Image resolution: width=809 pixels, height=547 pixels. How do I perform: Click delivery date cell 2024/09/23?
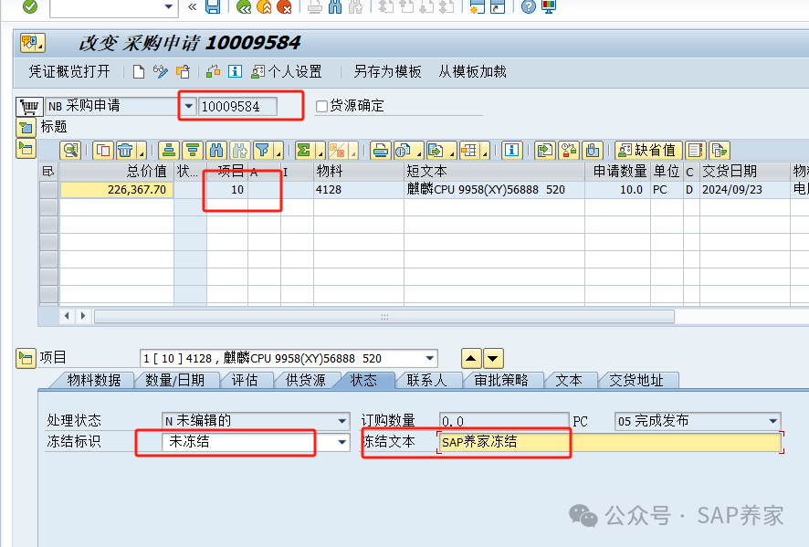(x=744, y=190)
